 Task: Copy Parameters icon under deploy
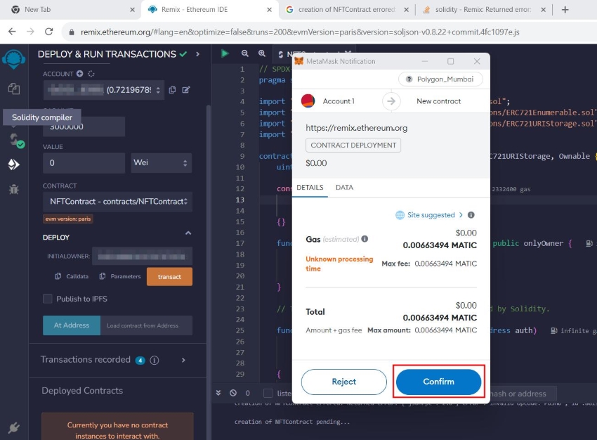(x=103, y=276)
